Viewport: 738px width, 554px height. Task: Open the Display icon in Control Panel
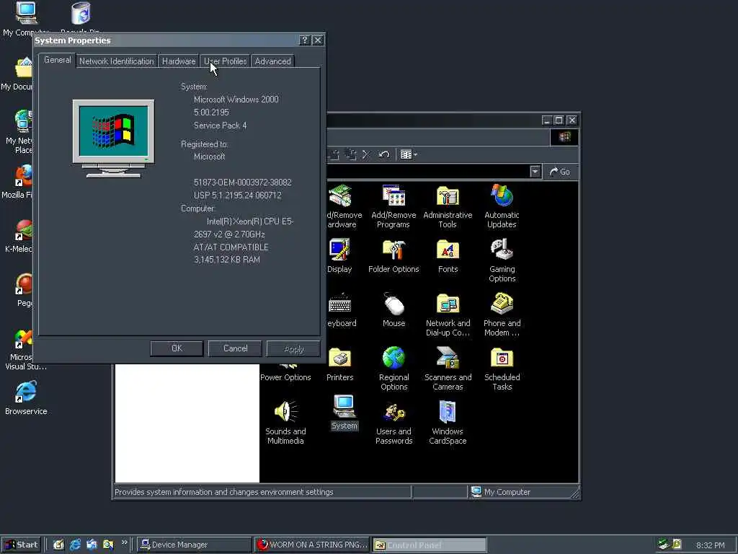coord(339,256)
